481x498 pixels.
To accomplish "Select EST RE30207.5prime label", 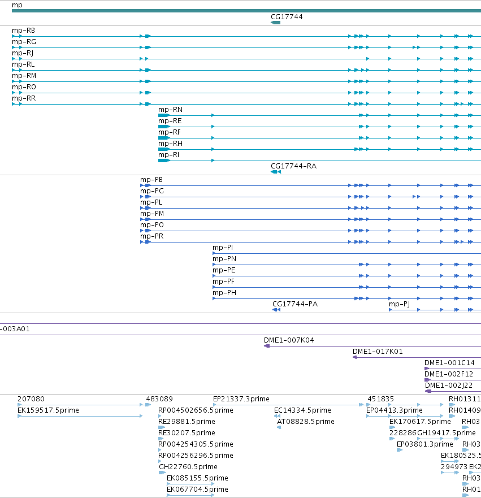I will (187, 433).
